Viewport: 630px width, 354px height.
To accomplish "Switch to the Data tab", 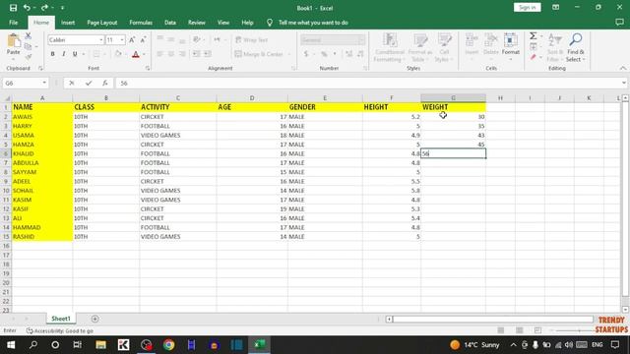I will 170,23.
